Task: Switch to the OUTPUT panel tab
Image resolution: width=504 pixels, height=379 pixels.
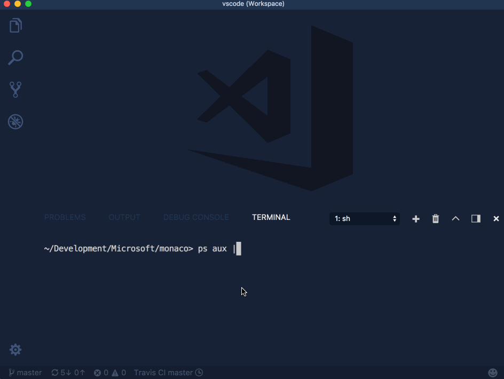Action: 124,217
